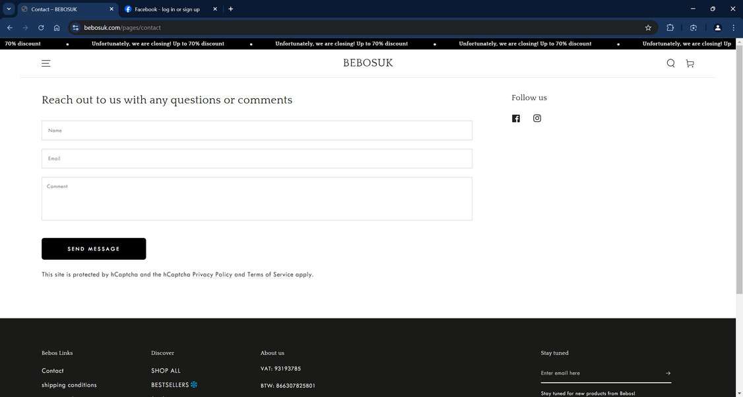View site information icon in address bar

tap(75, 28)
